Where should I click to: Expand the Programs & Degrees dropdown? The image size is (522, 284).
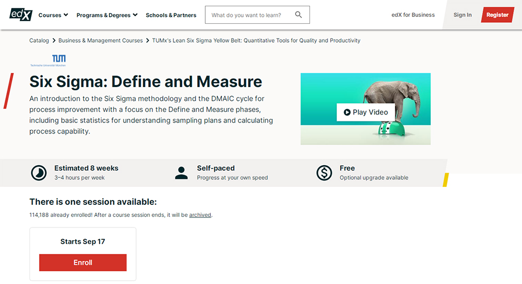coord(107,15)
